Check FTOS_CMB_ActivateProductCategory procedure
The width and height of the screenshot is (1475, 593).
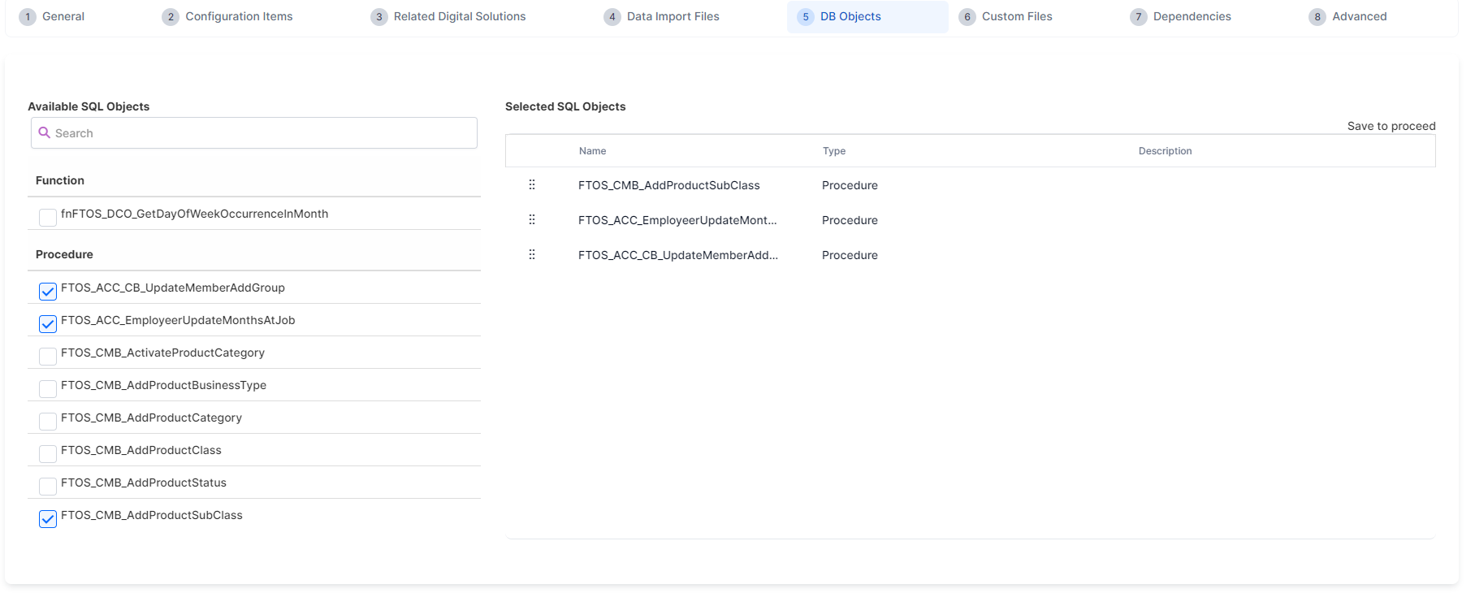pyautogui.click(x=48, y=357)
